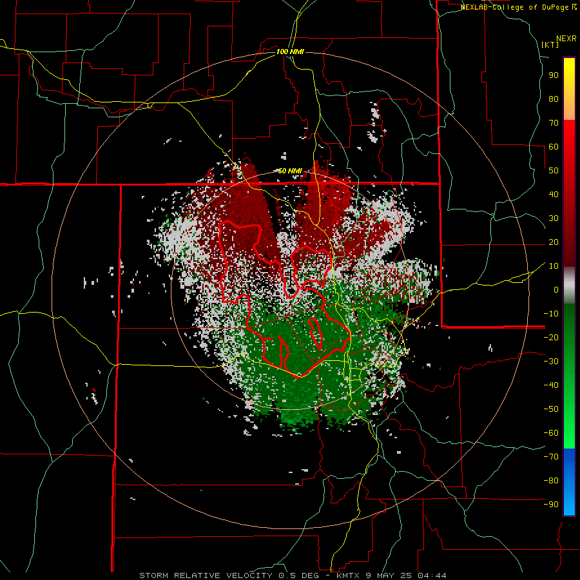
Task: Pick the gray zero-velocity segment of color bar
Action: click(569, 285)
